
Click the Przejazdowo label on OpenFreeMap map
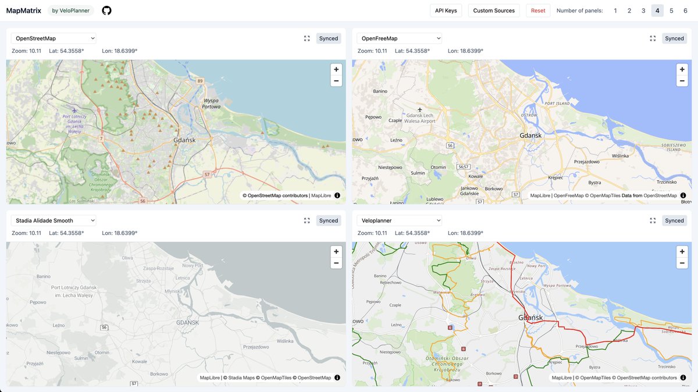click(x=587, y=162)
